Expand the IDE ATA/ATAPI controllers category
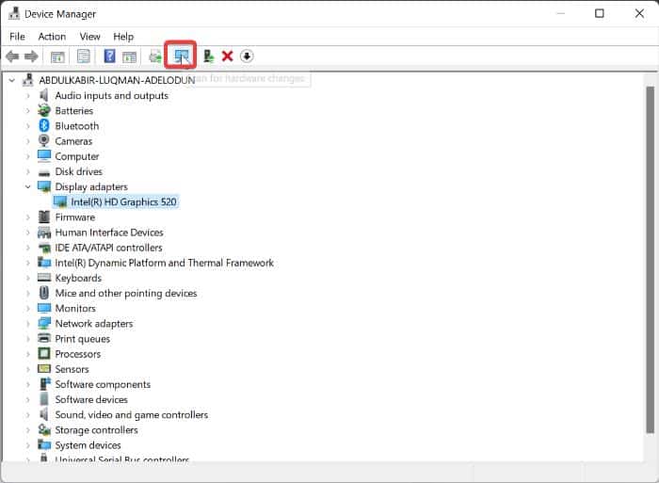The image size is (659, 483). tap(28, 248)
